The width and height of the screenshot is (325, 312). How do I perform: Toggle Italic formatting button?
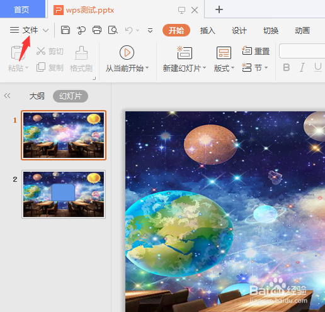[x=302, y=67]
